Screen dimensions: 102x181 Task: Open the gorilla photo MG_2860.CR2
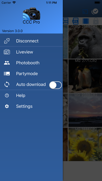tap(85, 42)
